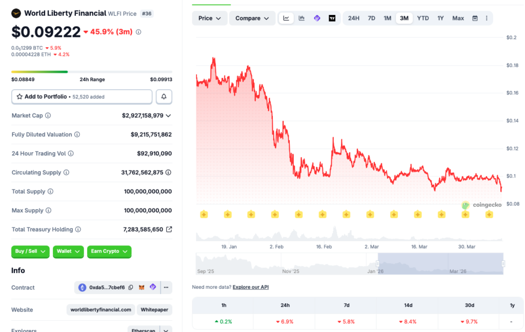Open the TradingView chart icon
This screenshot has width=525, height=332.
tap(332, 18)
